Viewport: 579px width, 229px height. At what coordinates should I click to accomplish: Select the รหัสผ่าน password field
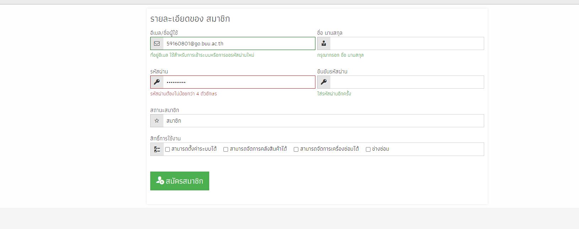(239, 82)
